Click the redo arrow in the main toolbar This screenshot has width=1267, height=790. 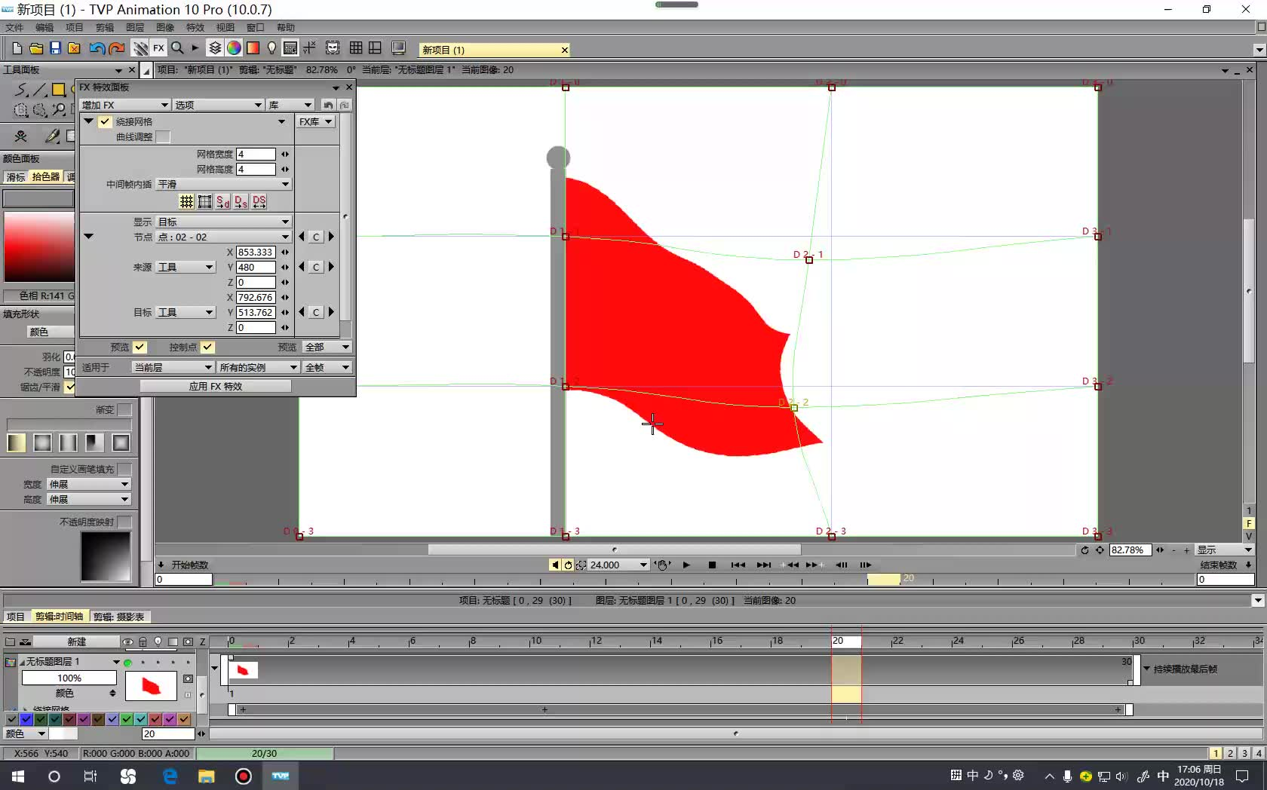116,48
